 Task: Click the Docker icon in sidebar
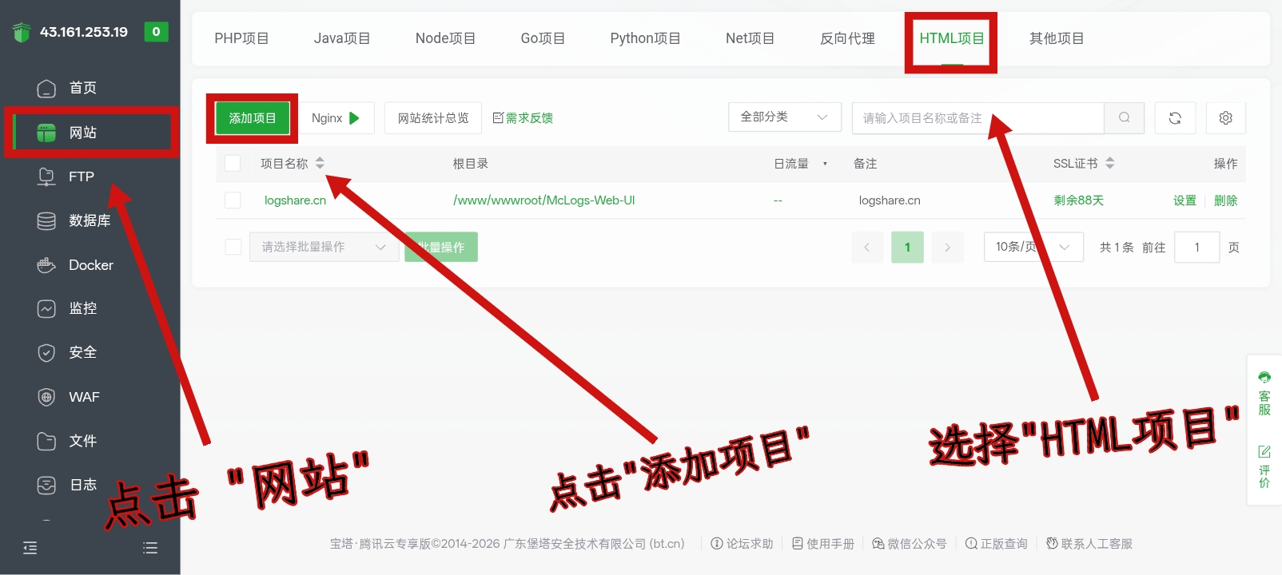(46, 265)
